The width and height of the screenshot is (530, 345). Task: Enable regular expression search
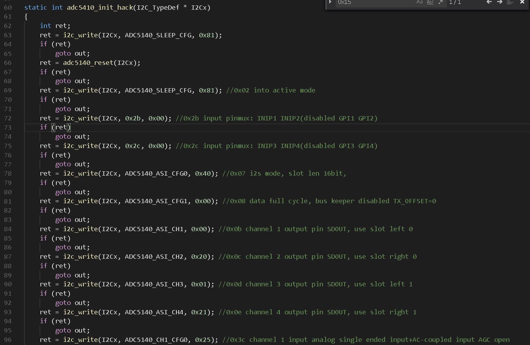point(441,2)
